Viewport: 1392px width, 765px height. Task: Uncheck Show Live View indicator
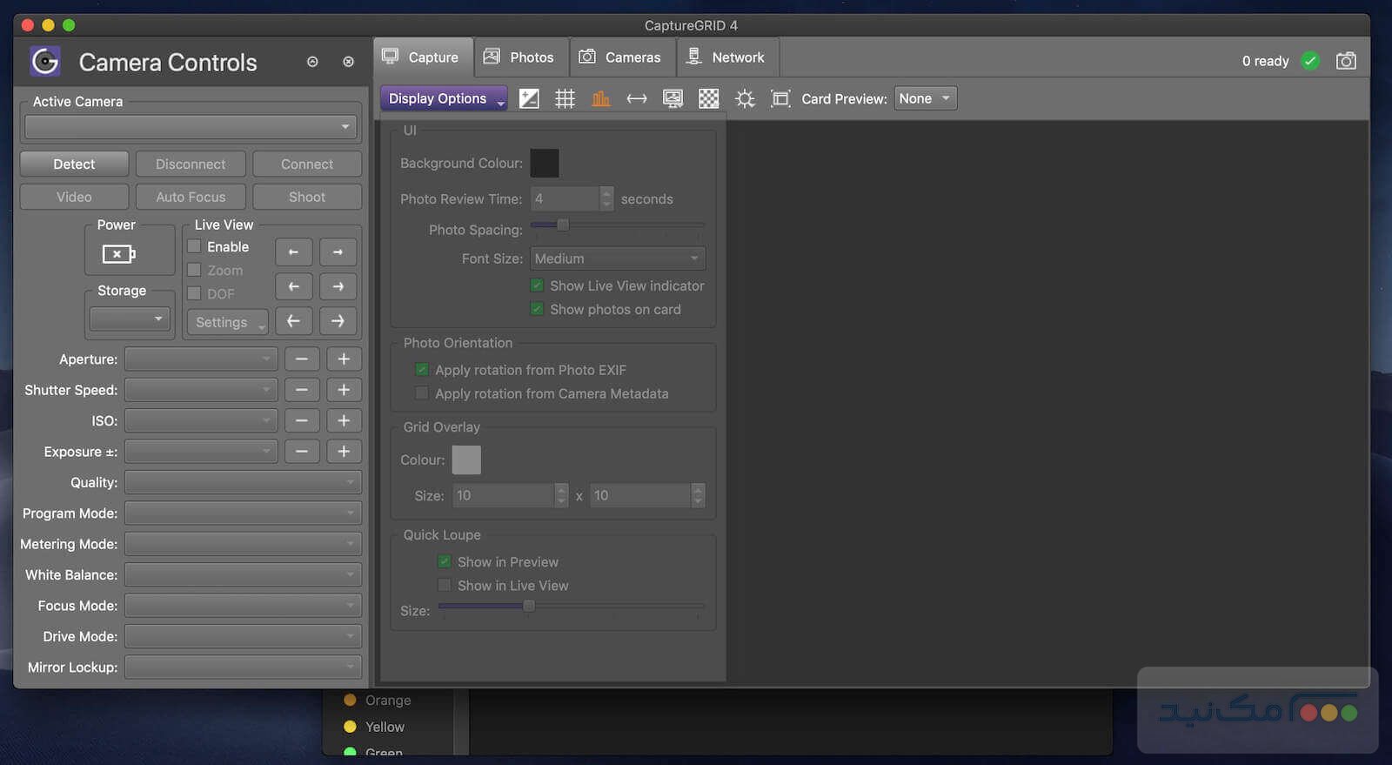tap(538, 285)
